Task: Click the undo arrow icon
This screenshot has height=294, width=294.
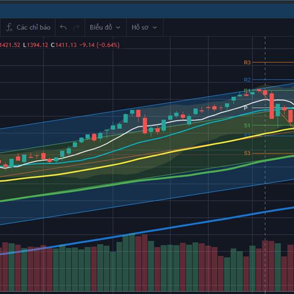Action: pos(63,27)
